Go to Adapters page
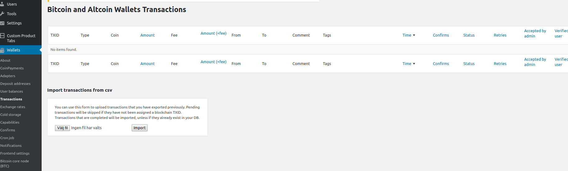Image resolution: width=568 pixels, height=171 pixels. click(x=8, y=76)
